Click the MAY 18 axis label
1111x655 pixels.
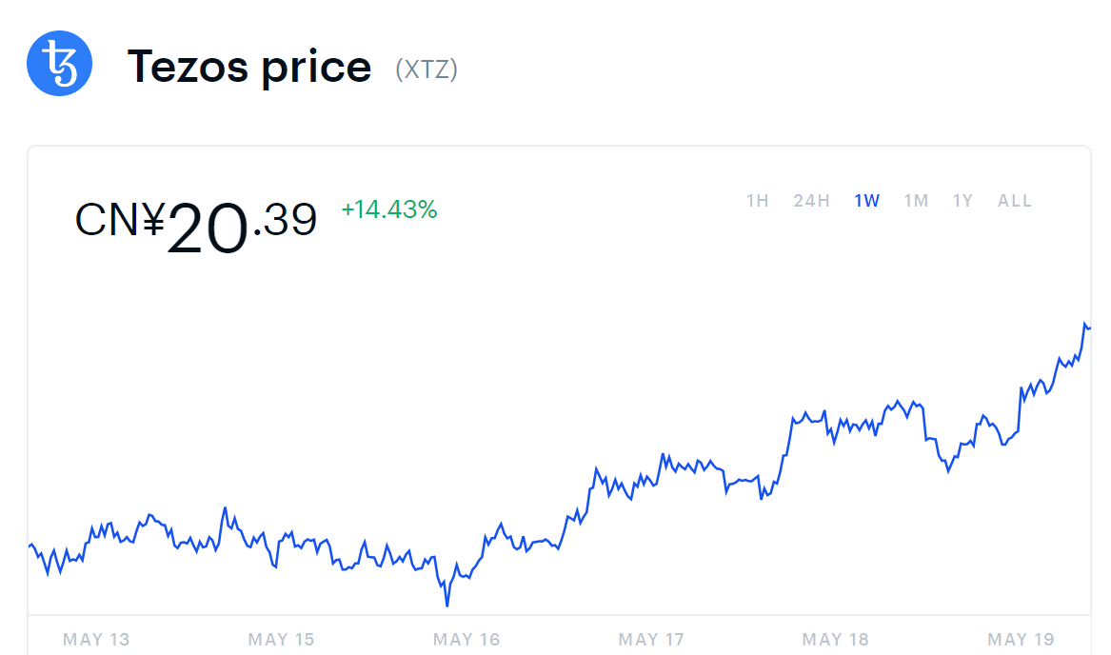coord(835,640)
